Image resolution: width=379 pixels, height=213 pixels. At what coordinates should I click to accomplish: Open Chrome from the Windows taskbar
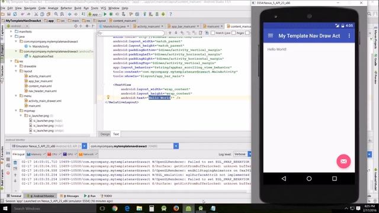[115, 208]
